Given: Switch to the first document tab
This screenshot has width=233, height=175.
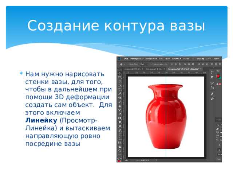Looking at the screenshot, I should (132, 69).
